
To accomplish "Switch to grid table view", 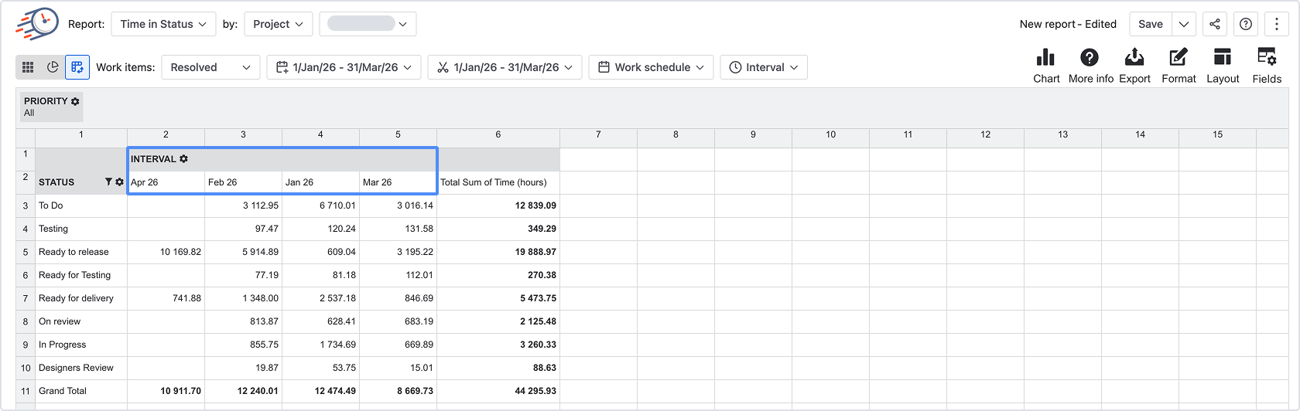I will pos(28,67).
